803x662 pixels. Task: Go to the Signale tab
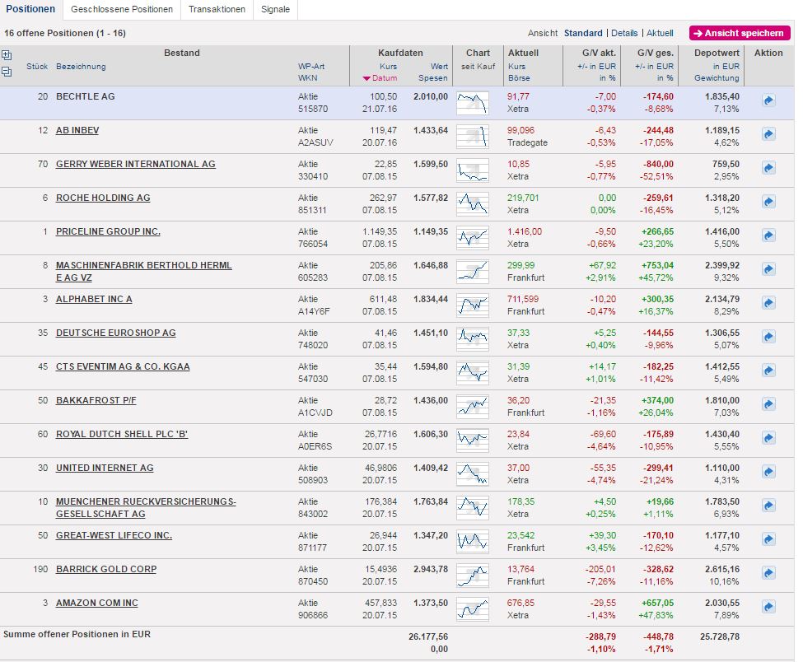click(x=275, y=10)
